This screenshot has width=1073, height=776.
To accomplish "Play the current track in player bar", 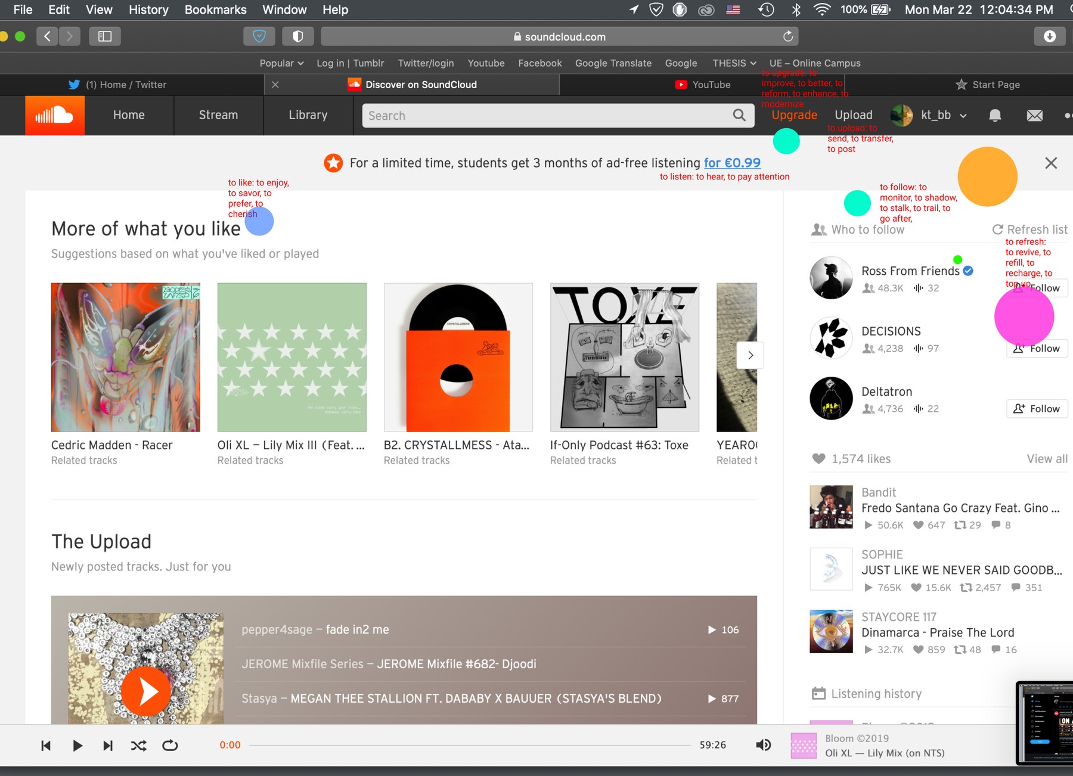I will tap(77, 746).
